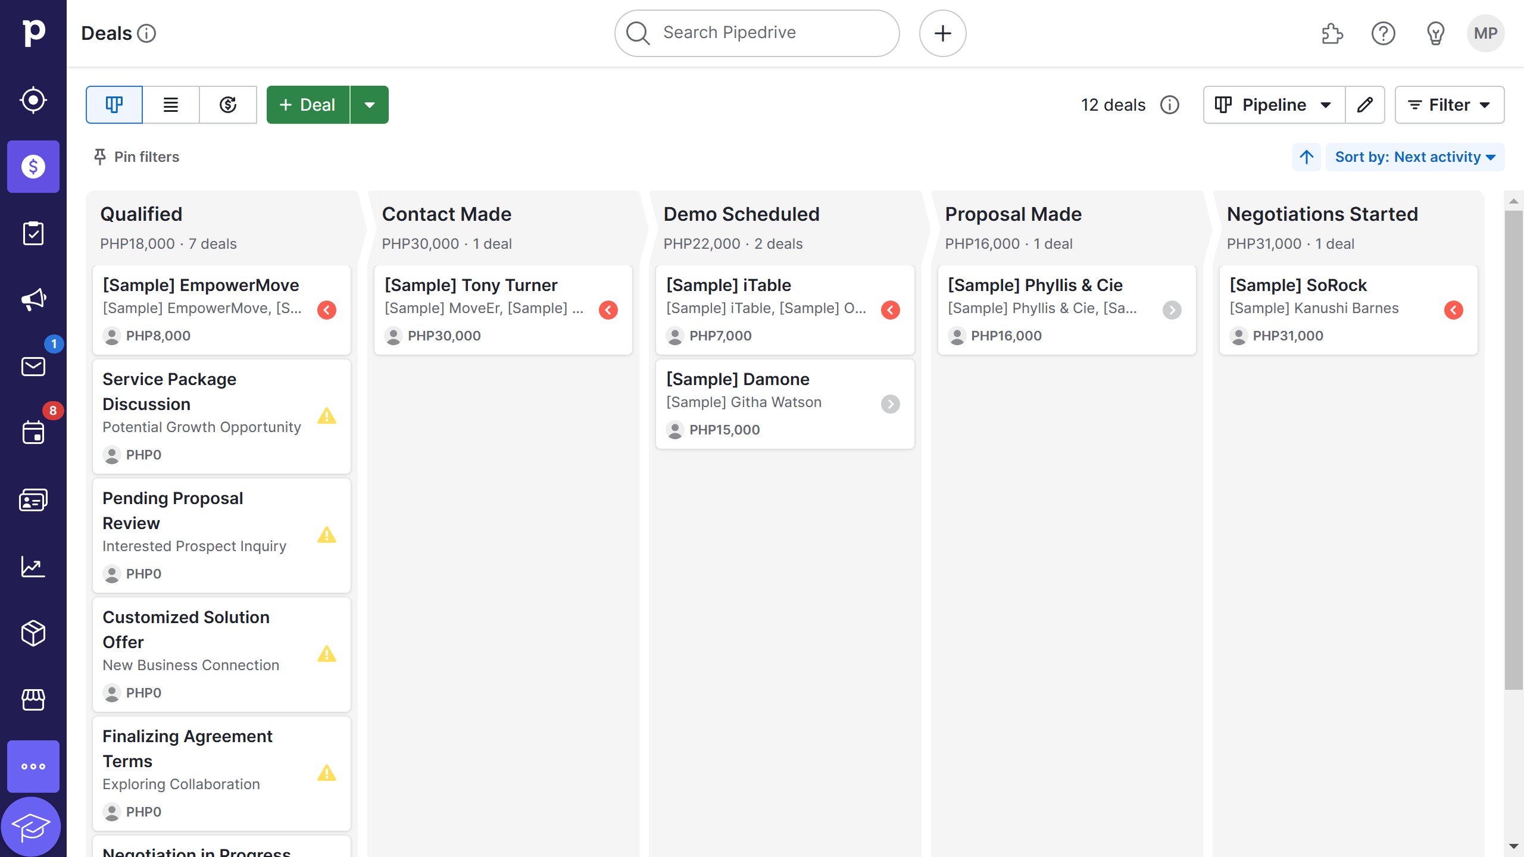Switch to the forecast view
1524x857 pixels.
(228, 105)
